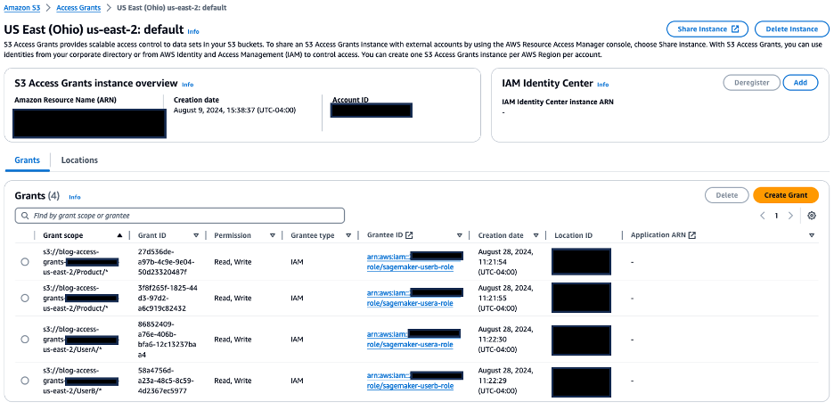
Task: Go to previous page of grants
Action: (x=762, y=216)
